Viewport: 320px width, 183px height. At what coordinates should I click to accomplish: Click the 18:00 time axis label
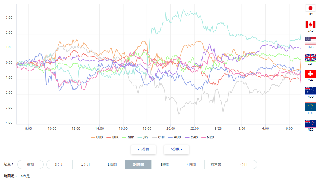147,128
